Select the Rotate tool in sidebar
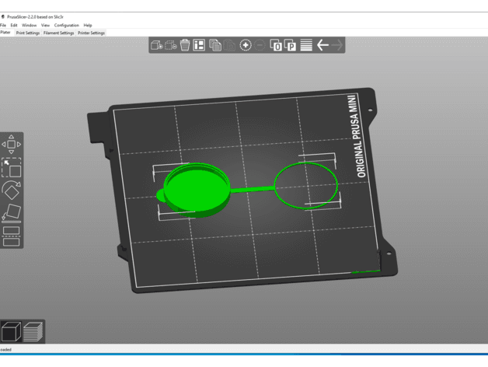The width and height of the screenshot is (488, 367). 12,190
